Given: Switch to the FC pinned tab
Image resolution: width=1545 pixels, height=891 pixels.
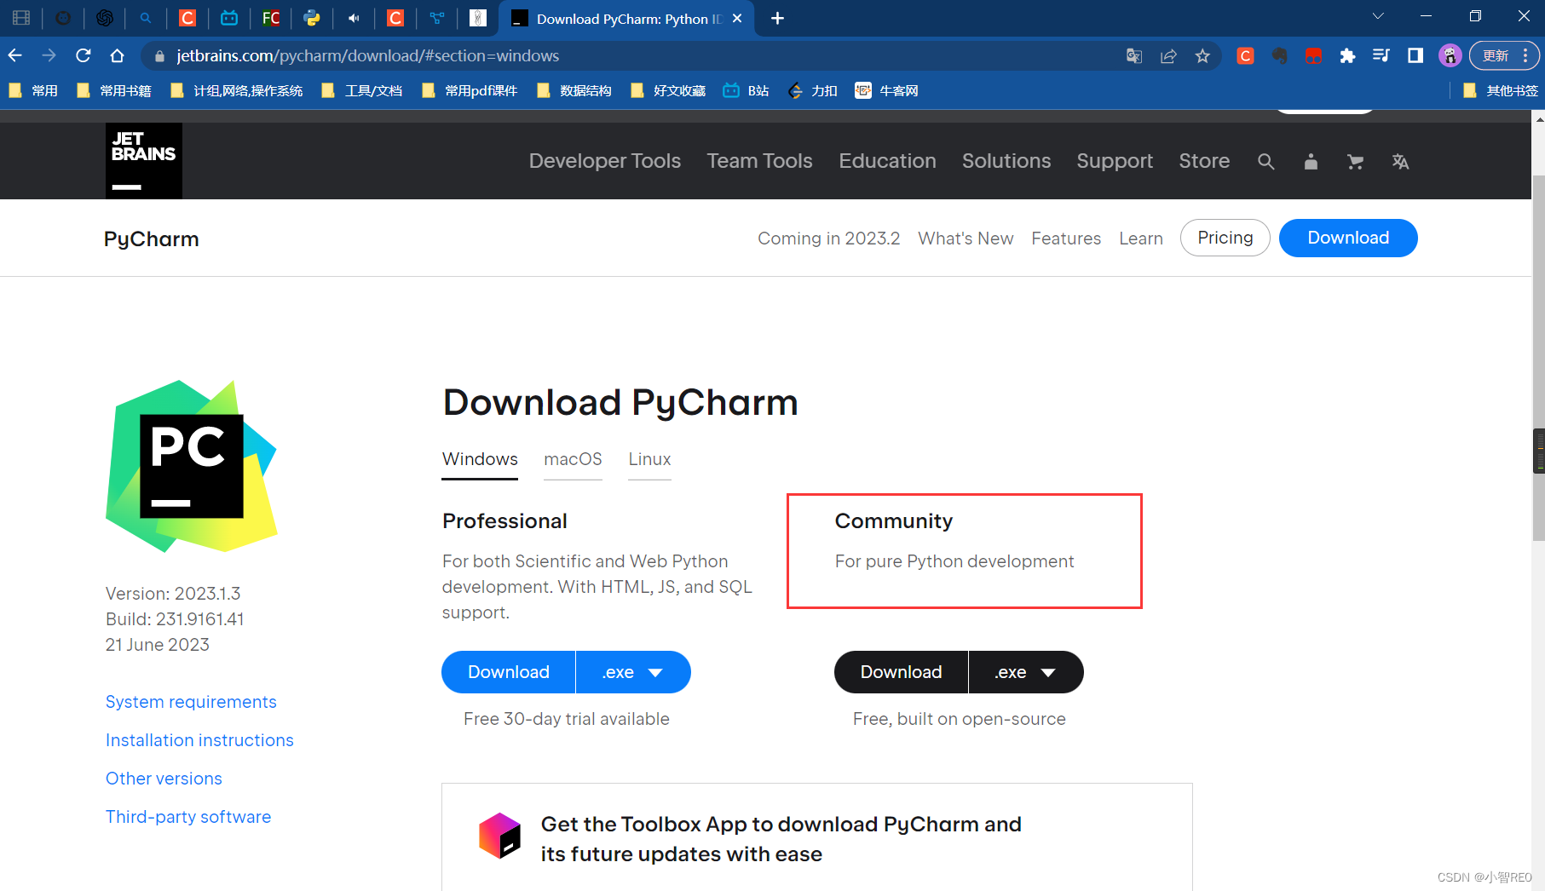Looking at the screenshot, I should (x=271, y=18).
